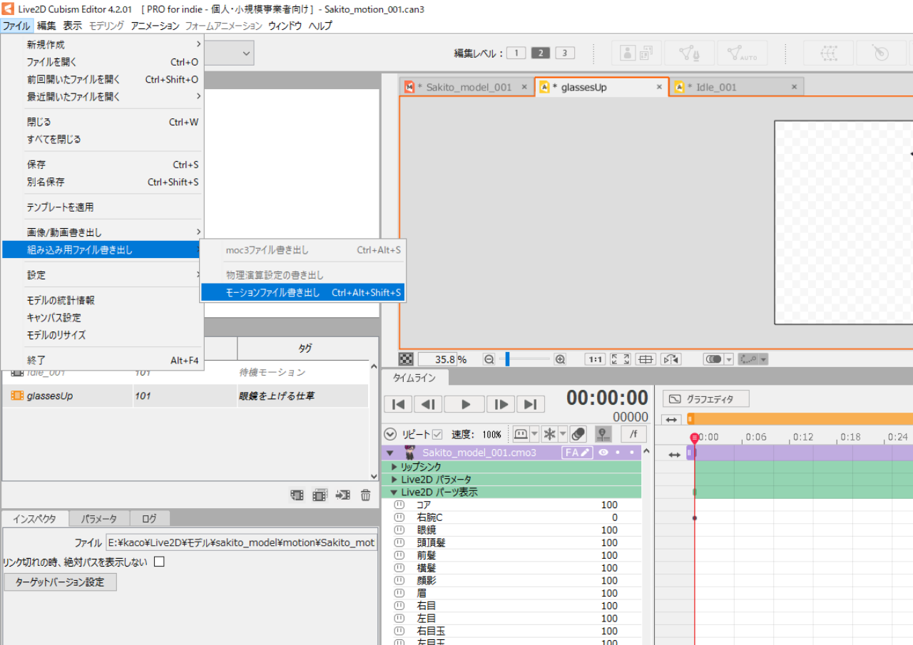The image size is (913, 645).
Task: Step back one frame
Action: click(x=428, y=404)
